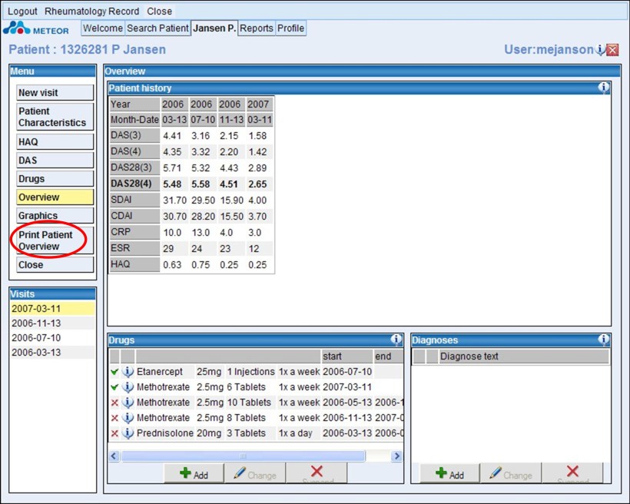Open Patient Characteristics
630x504 pixels.
click(x=55, y=117)
